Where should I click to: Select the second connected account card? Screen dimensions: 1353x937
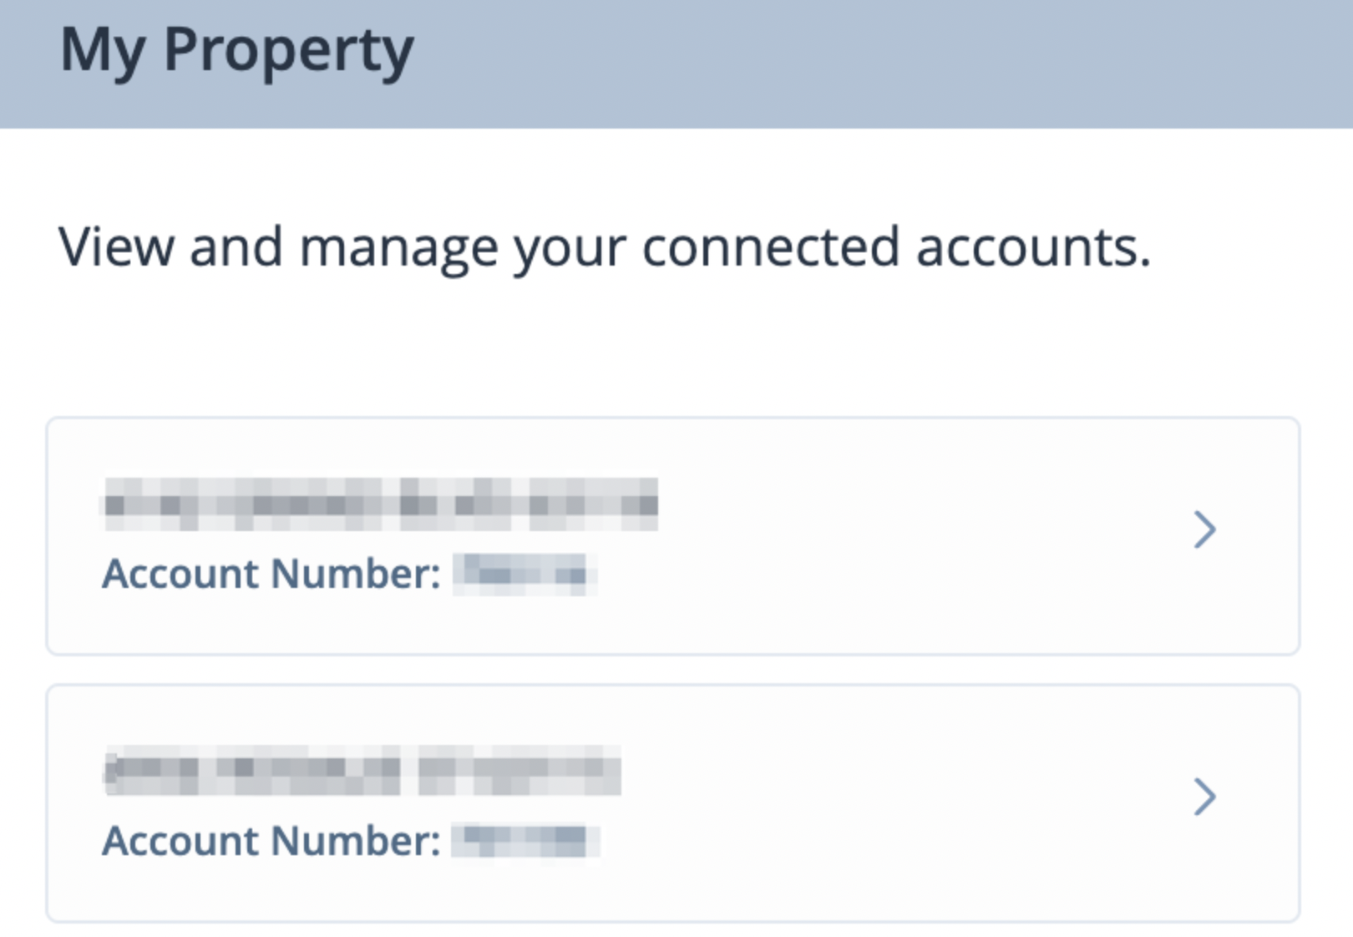click(673, 803)
